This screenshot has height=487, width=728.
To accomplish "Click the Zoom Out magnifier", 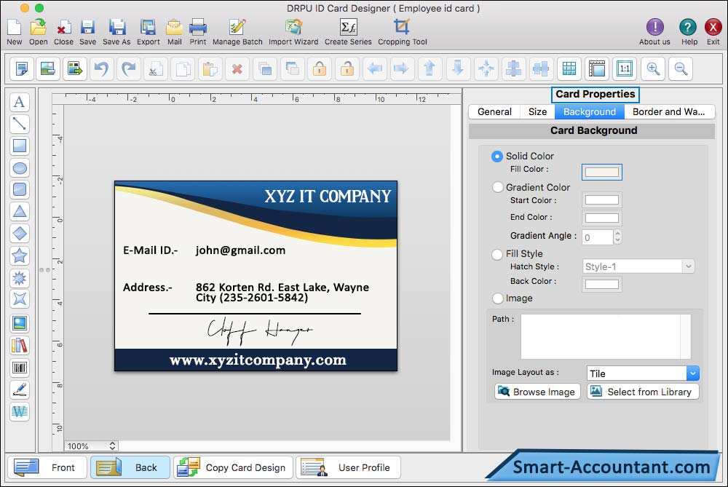I will pos(681,68).
